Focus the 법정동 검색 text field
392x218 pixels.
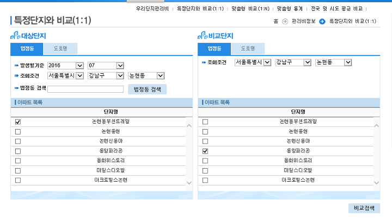85,89
